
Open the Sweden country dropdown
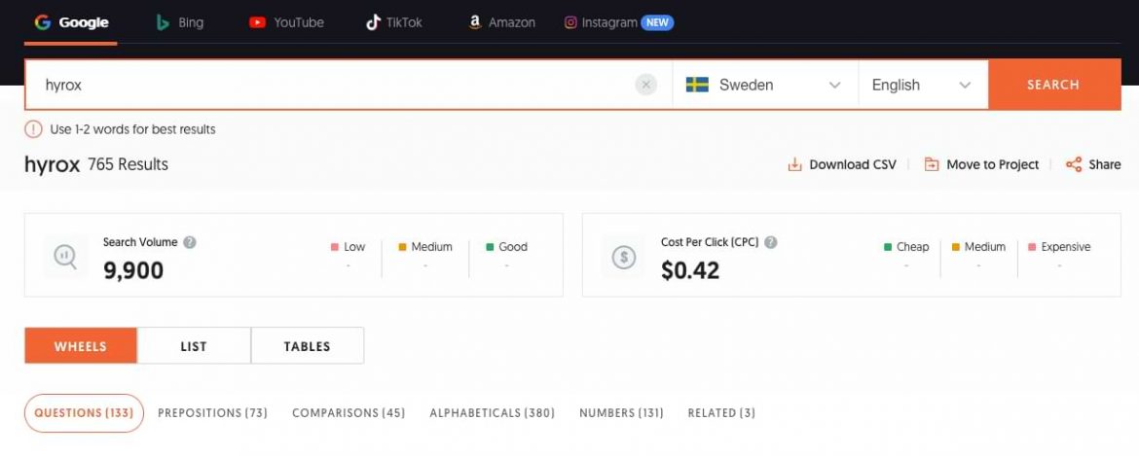click(765, 85)
